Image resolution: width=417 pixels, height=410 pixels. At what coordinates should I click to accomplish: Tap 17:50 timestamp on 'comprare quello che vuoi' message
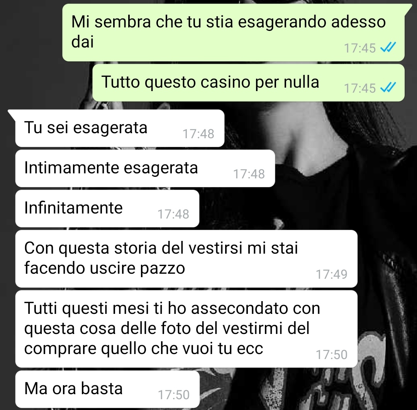tap(332, 355)
